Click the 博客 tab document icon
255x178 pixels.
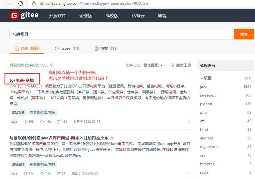(97, 48)
